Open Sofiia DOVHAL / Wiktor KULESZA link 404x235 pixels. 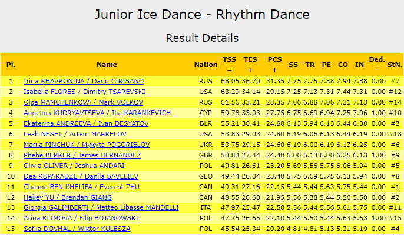pyautogui.click(x=77, y=229)
